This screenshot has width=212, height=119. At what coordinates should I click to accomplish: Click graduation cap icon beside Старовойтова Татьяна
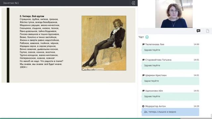click(x=143, y=60)
